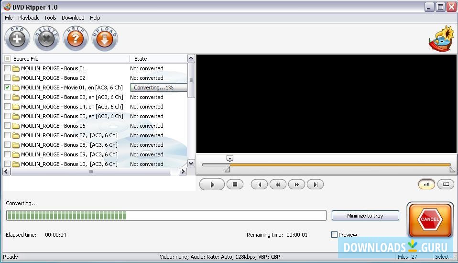Image resolution: width=458 pixels, height=263 pixels.
Task: Check the Bonus 05 checkbox
Action: coord(7,116)
